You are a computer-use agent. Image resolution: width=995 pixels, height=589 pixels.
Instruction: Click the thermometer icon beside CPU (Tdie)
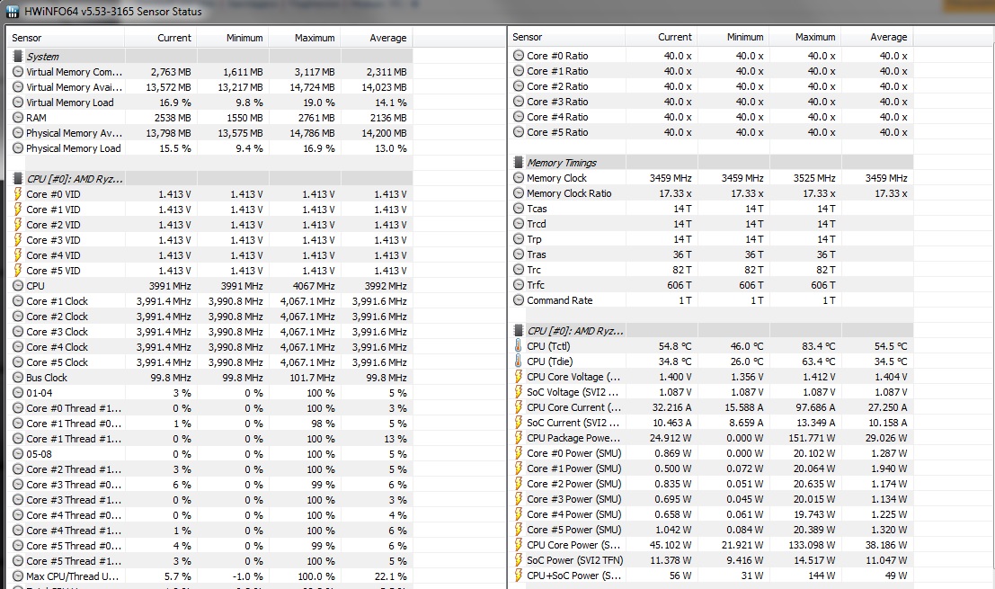coord(519,361)
